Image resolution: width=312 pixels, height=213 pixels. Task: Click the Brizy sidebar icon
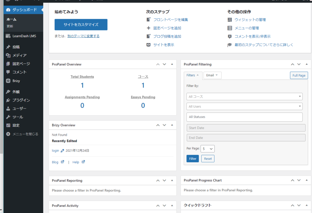coord(8,81)
